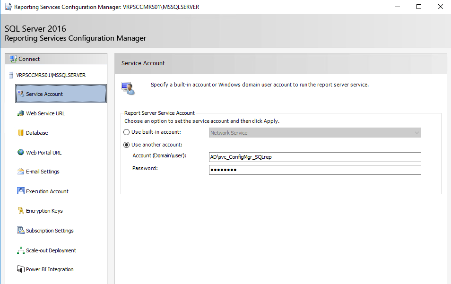This screenshot has width=451, height=284.
Task: Click the Password input field
Action: coord(315,170)
